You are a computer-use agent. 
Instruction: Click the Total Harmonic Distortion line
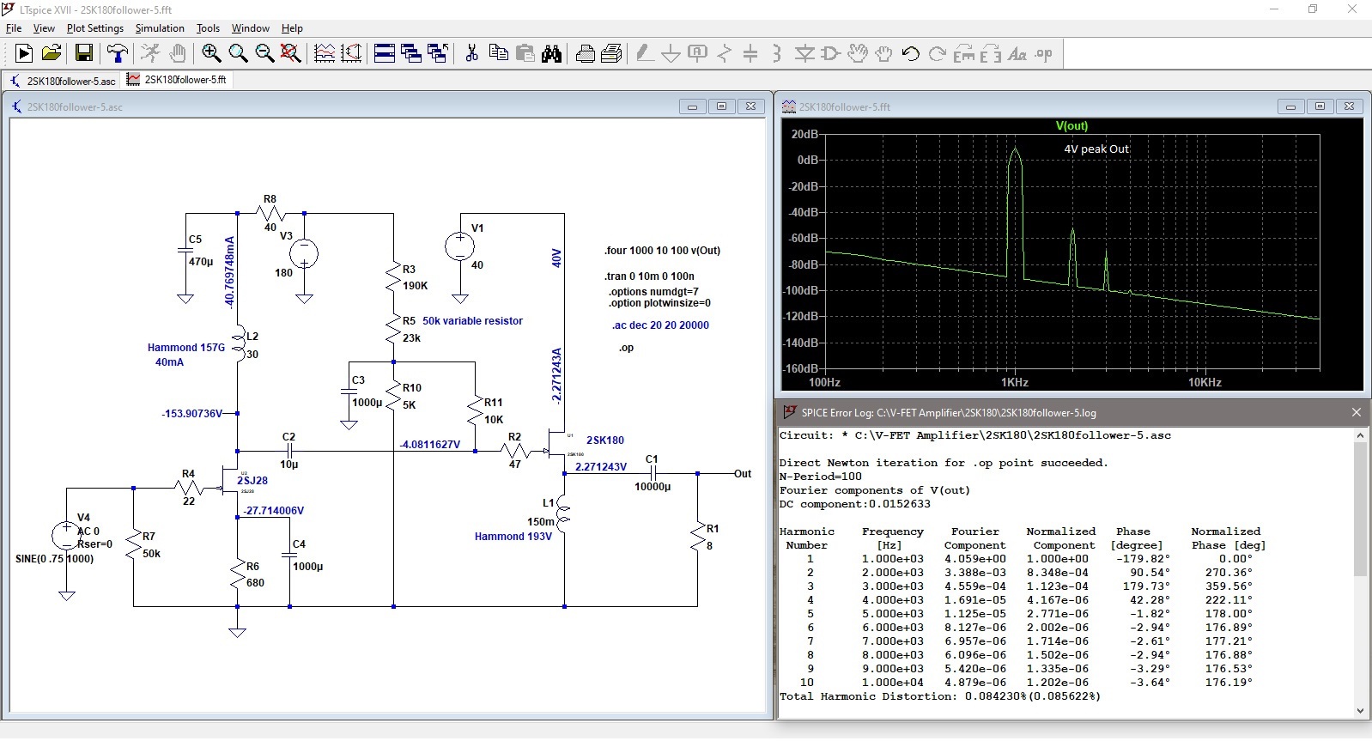[940, 696]
